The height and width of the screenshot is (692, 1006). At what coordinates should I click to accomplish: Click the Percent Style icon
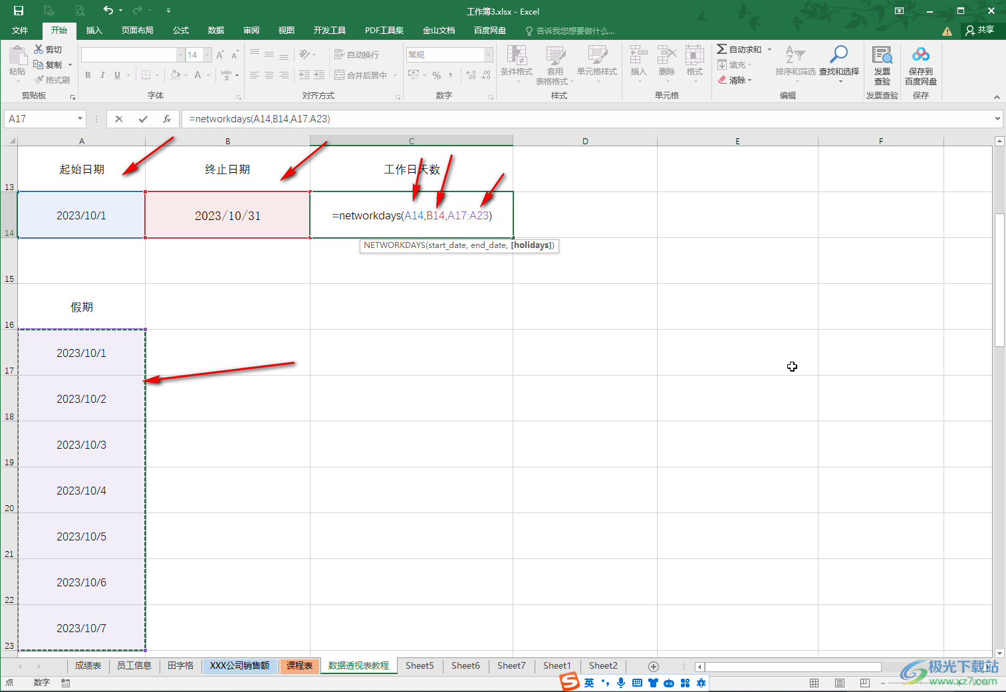(x=436, y=75)
